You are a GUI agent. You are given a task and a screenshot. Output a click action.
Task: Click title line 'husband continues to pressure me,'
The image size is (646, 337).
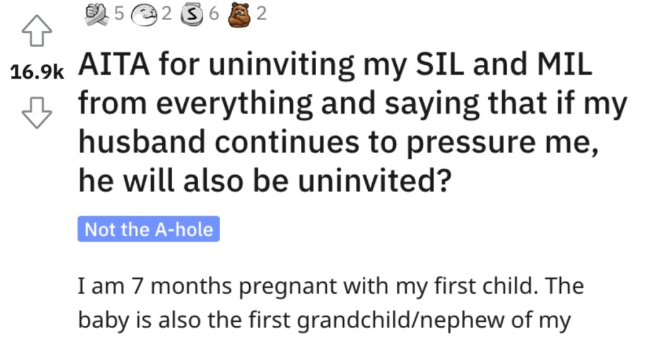[339, 142]
